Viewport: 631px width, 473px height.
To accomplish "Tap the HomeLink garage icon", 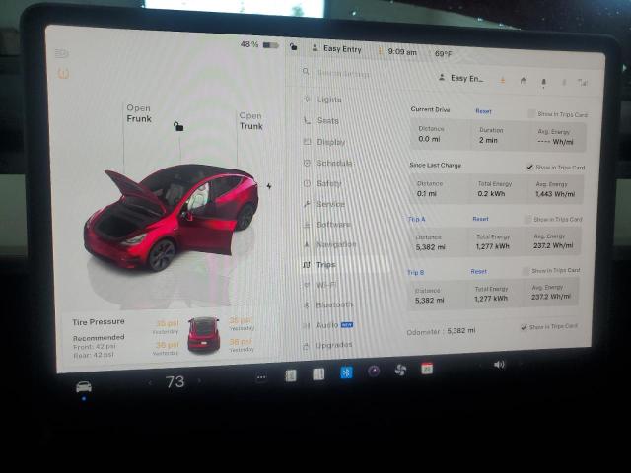I will 523,80.
